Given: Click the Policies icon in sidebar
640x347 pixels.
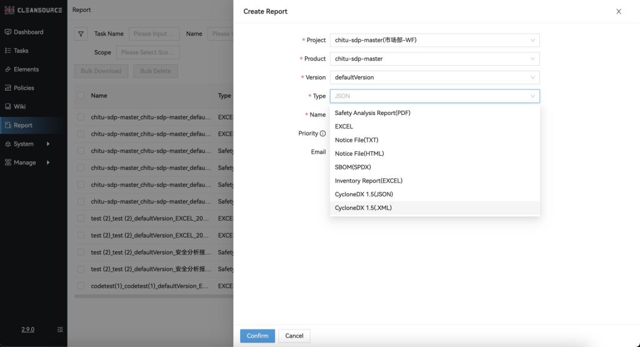Looking at the screenshot, I should [7, 88].
